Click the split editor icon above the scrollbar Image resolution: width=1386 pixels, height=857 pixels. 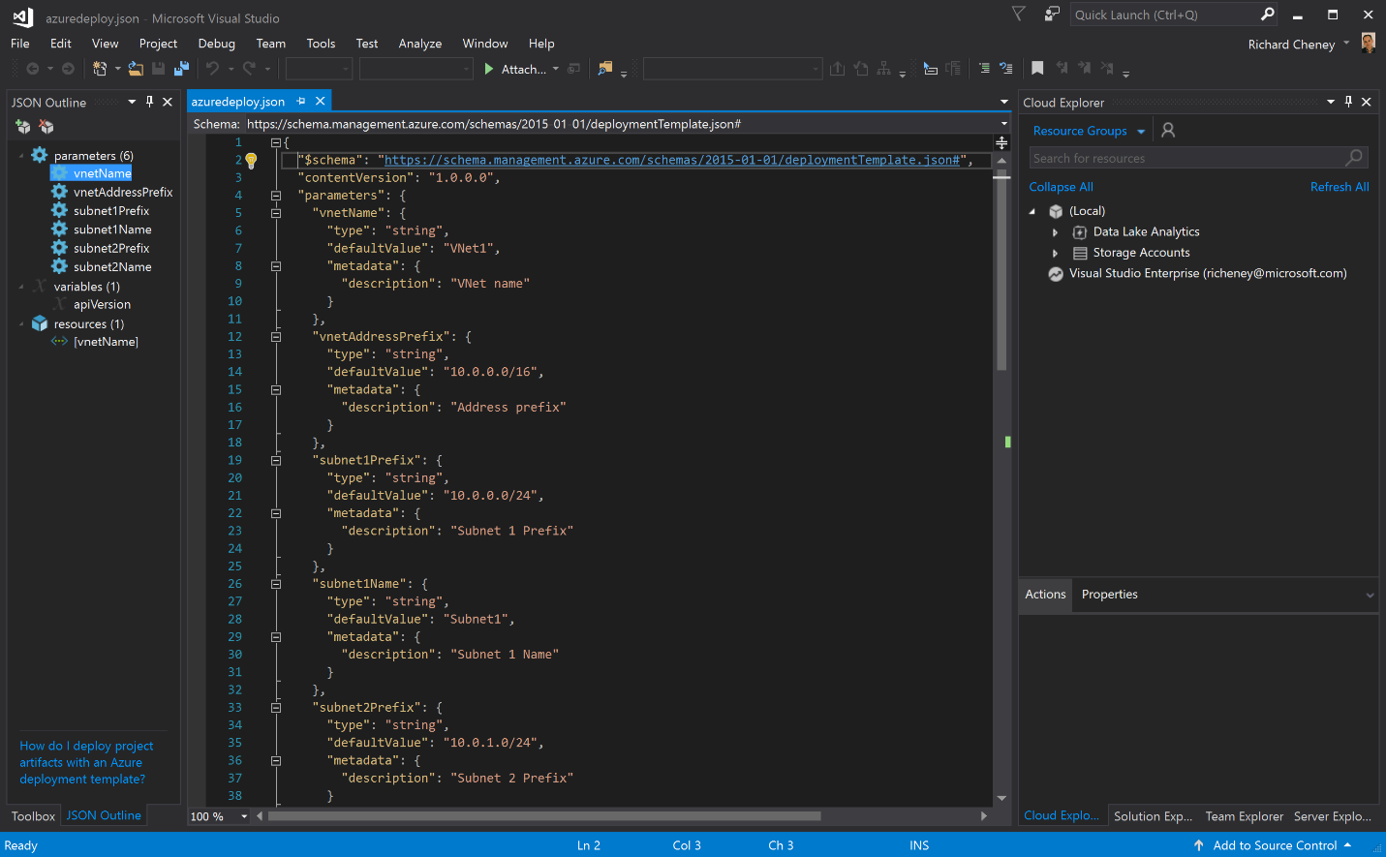tap(1001, 142)
